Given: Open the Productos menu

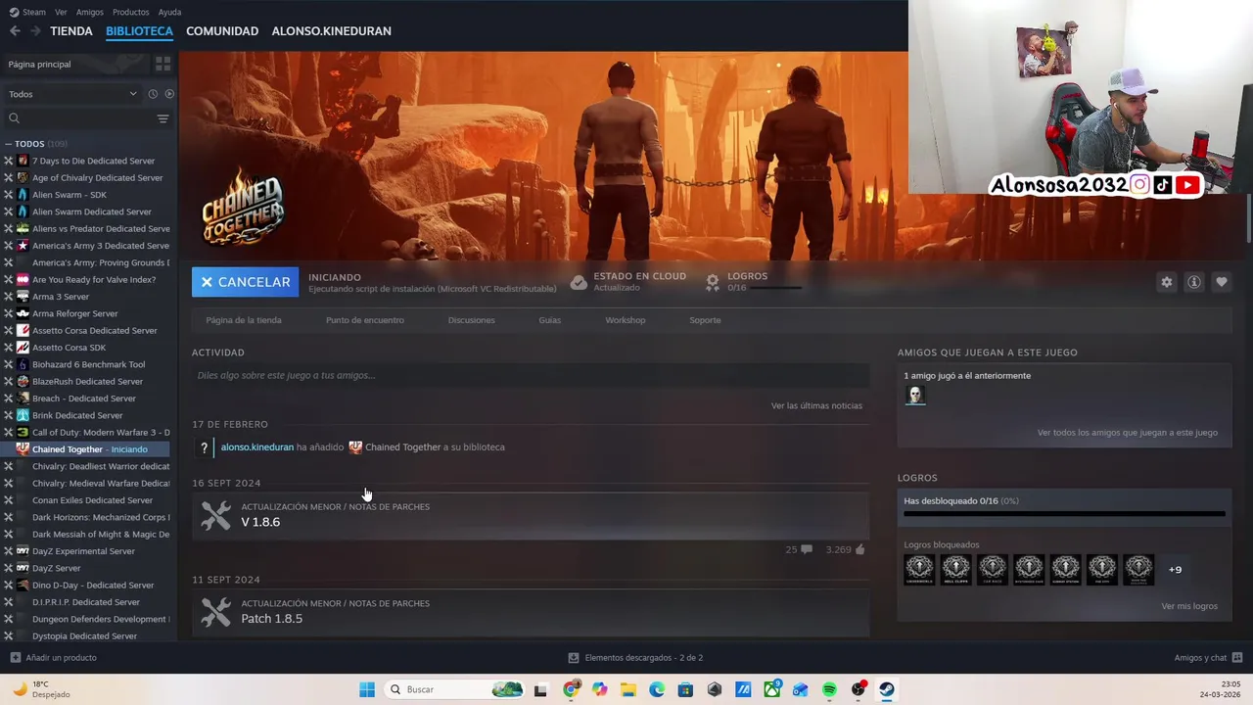Looking at the screenshot, I should pyautogui.click(x=130, y=12).
